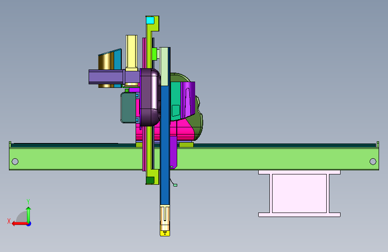Image resolution: width=388 pixels, height=252 pixels.
Task: Select the olive slider pad on the rail's right
Action: 186,145
